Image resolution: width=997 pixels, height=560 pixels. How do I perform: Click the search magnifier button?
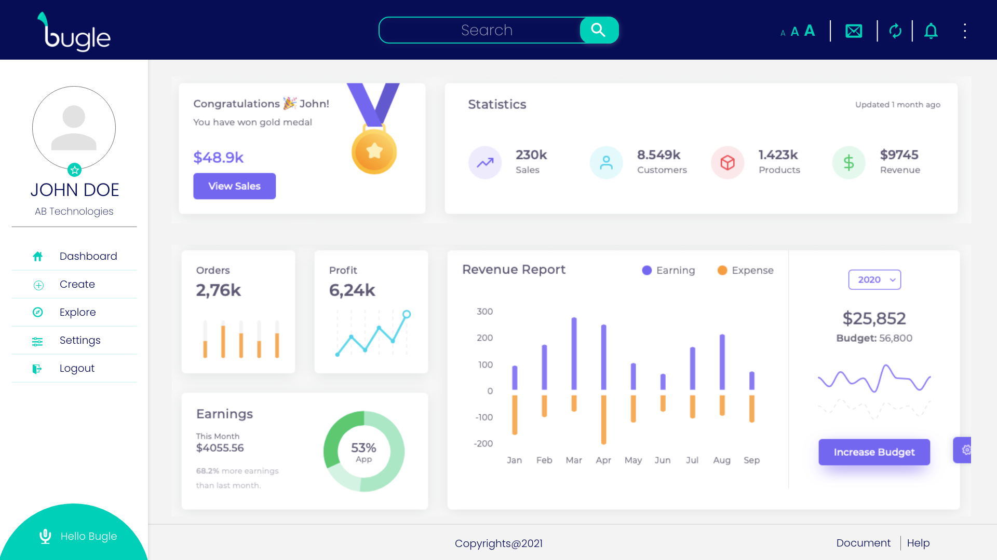599,30
